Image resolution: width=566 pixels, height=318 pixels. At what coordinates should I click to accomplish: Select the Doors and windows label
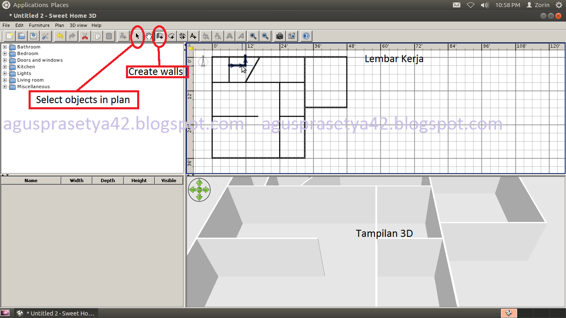click(40, 60)
